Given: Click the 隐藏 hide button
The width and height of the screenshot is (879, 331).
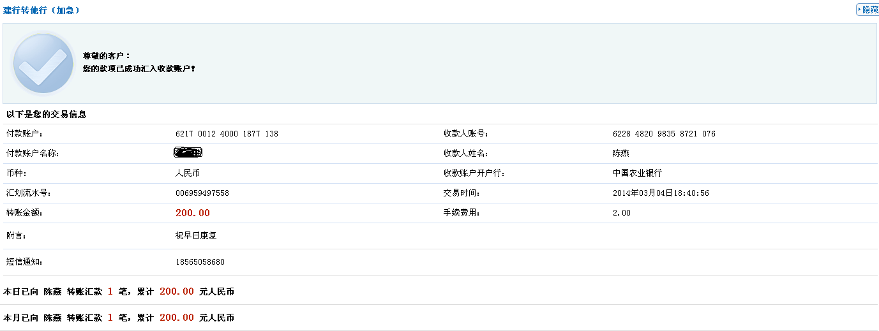Looking at the screenshot, I should (869, 10).
